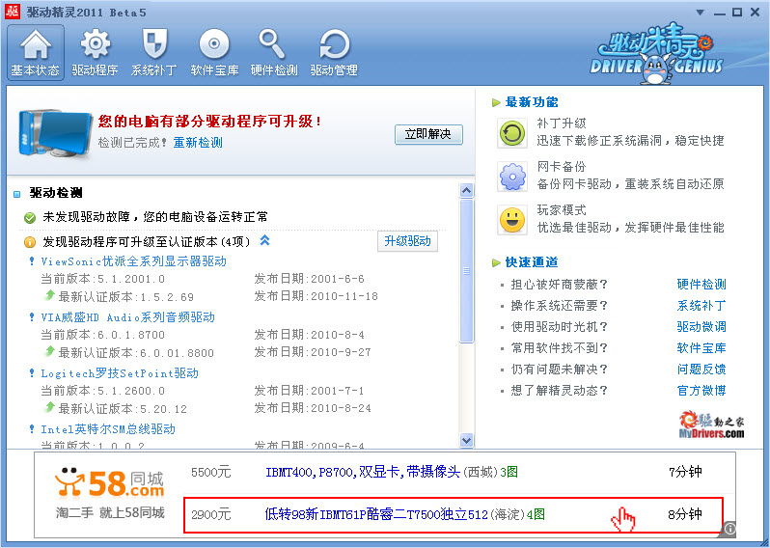
Task: Click the 快速通道 section arrow
Action: [496, 263]
